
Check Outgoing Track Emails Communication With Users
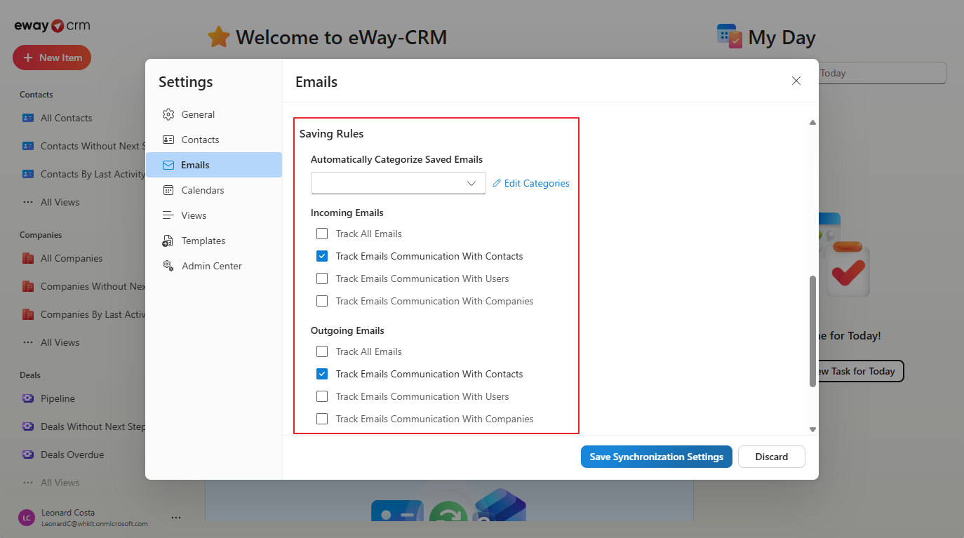322,396
